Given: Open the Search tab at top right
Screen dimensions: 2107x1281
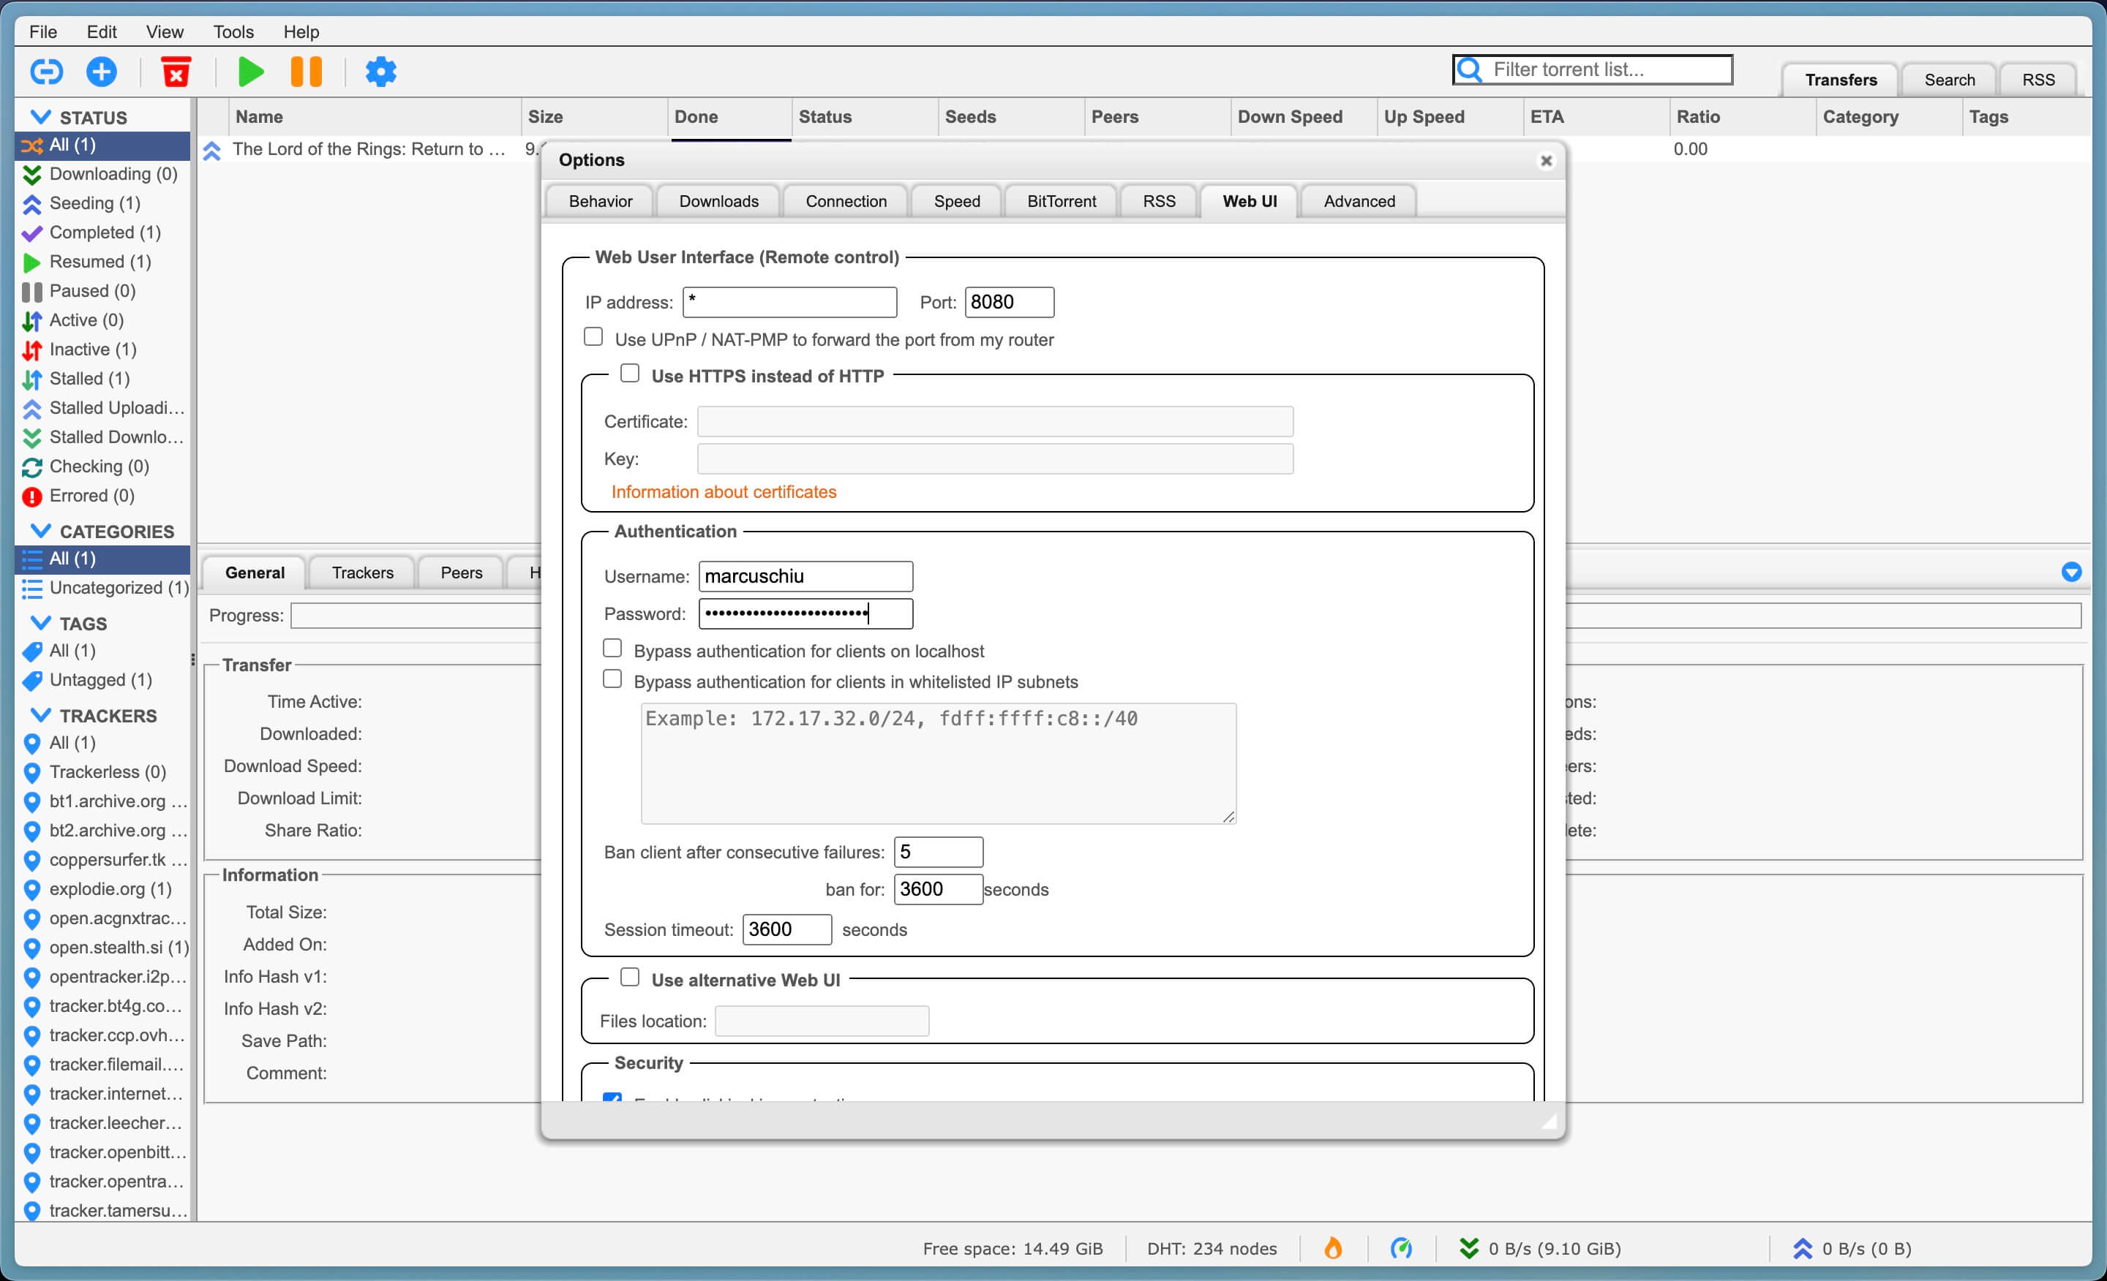Looking at the screenshot, I should click(x=1950, y=80).
